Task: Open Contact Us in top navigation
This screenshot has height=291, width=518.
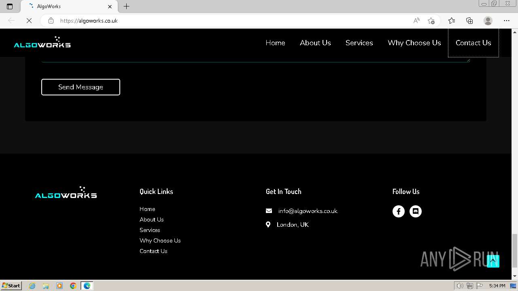Action: [x=473, y=43]
